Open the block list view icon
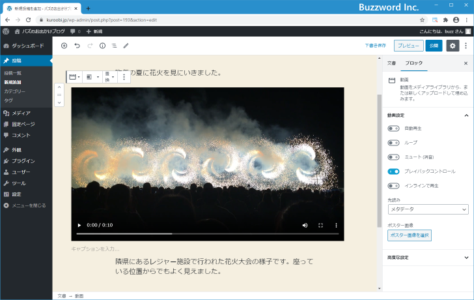Viewport: 474px width, 300px height. point(114,46)
